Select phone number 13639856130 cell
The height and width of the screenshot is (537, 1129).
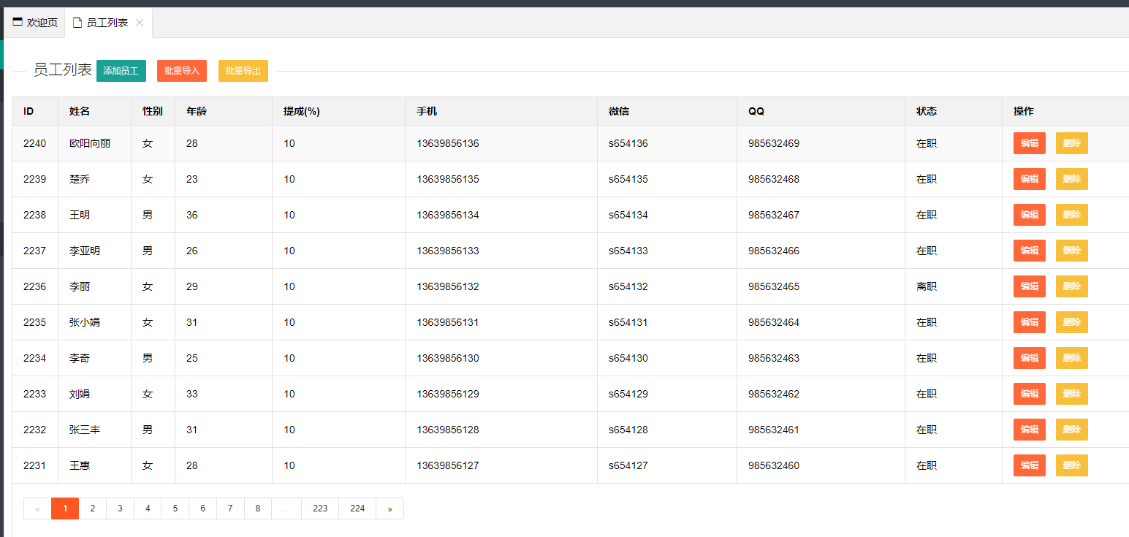point(448,358)
